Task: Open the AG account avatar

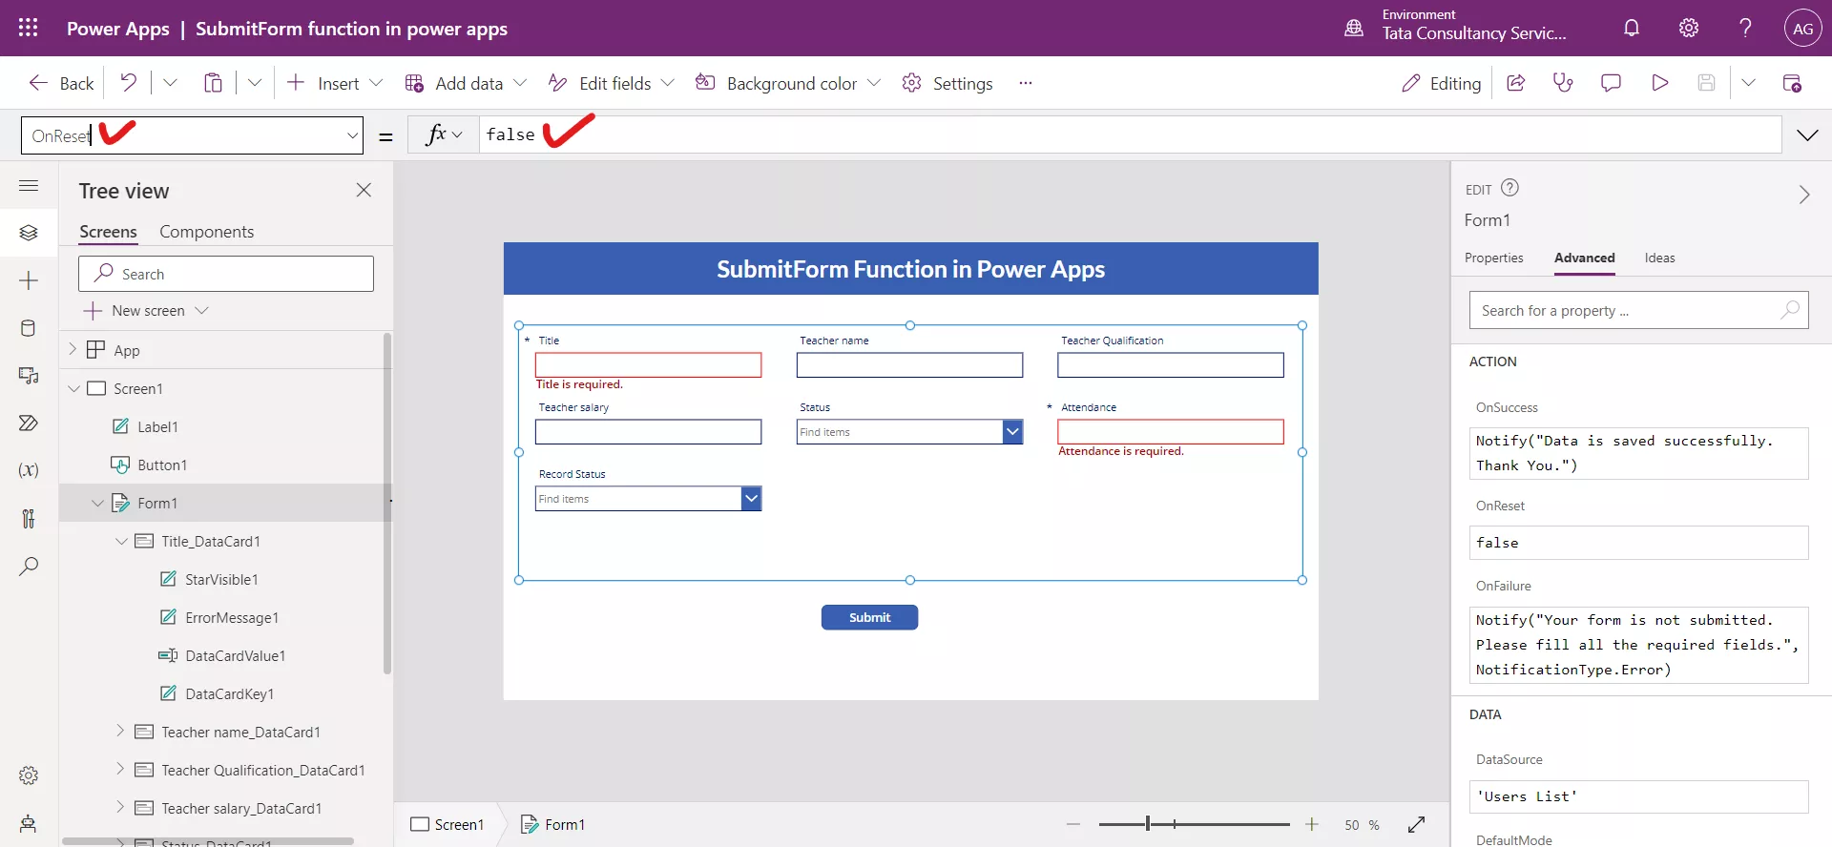Action: point(1802,29)
